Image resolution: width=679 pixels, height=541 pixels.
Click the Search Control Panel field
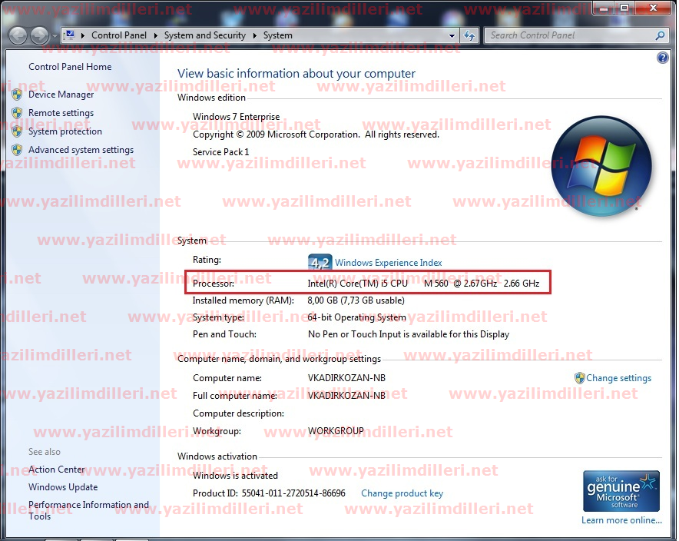(x=568, y=35)
